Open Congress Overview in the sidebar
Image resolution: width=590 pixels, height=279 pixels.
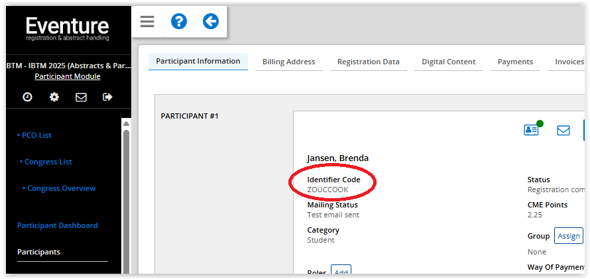point(61,188)
